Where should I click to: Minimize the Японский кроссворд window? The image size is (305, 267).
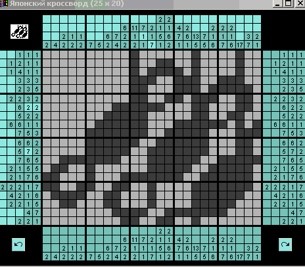tap(277, 3)
